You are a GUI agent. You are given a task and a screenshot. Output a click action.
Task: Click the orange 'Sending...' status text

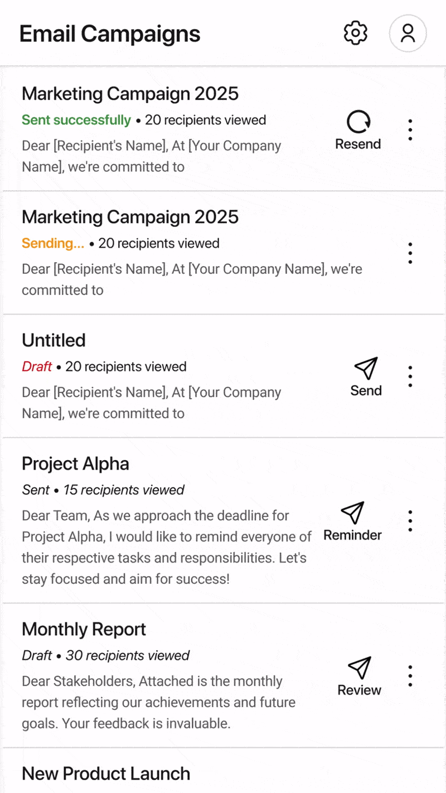(x=53, y=243)
